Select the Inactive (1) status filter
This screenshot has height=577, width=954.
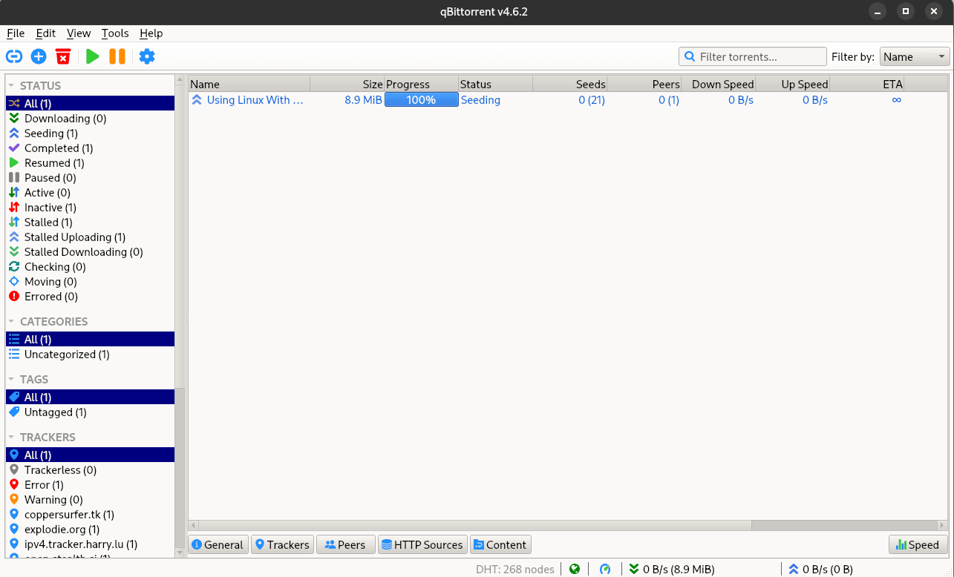pyautogui.click(x=91, y=208)
